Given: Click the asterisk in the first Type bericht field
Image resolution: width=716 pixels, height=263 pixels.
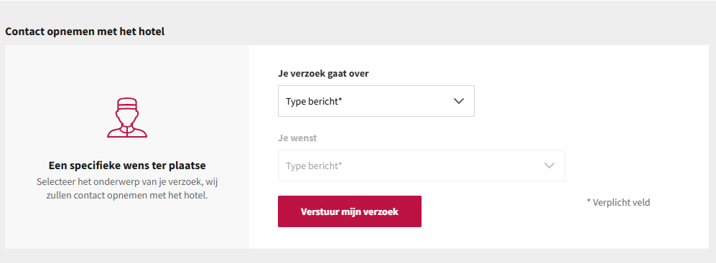Looking at the screenshot, I should [x=340, y=100].
